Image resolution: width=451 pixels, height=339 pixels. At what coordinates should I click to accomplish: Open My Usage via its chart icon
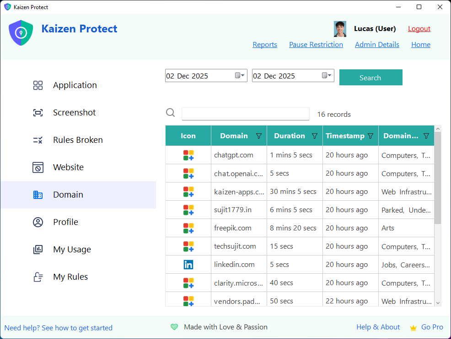tap(38, 249)
